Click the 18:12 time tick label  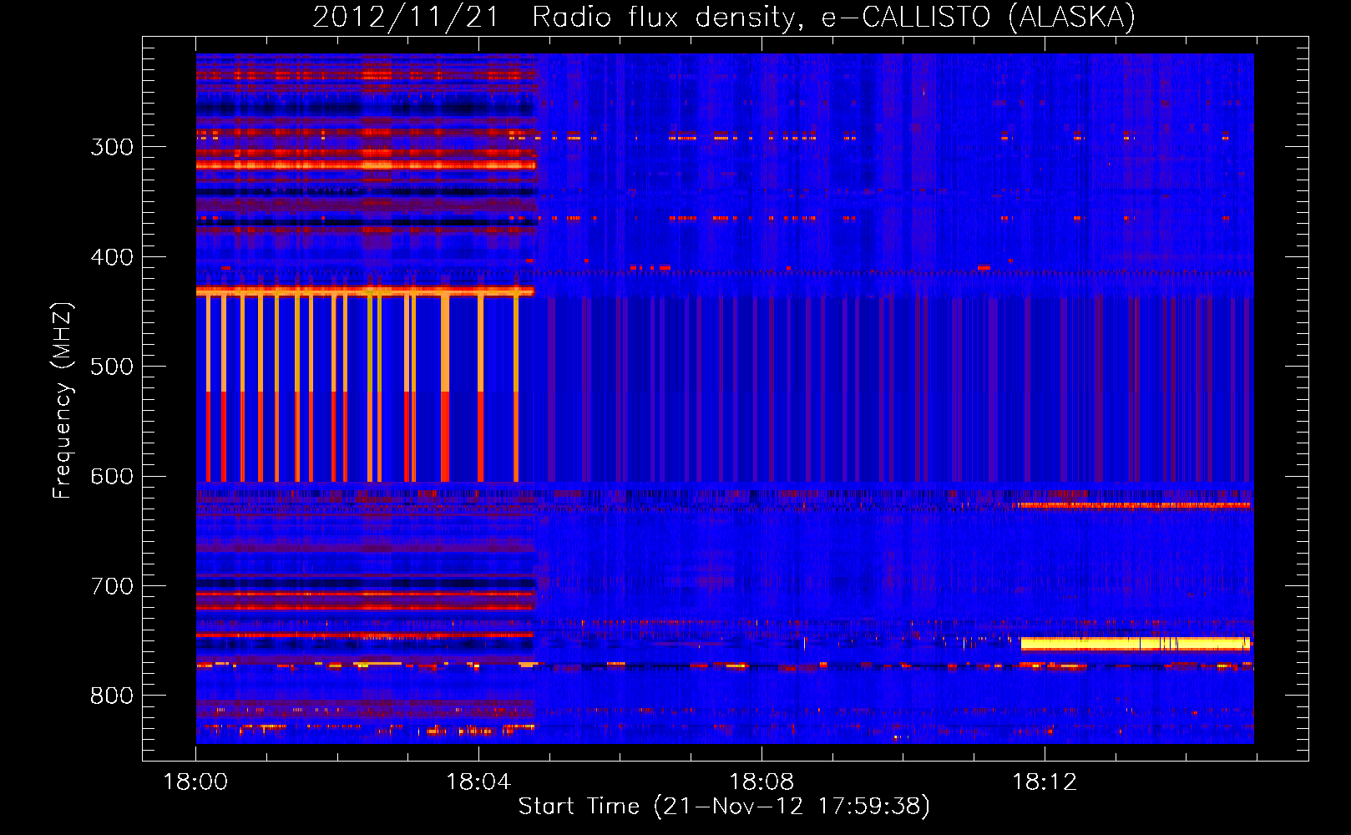coord(1045,782)
